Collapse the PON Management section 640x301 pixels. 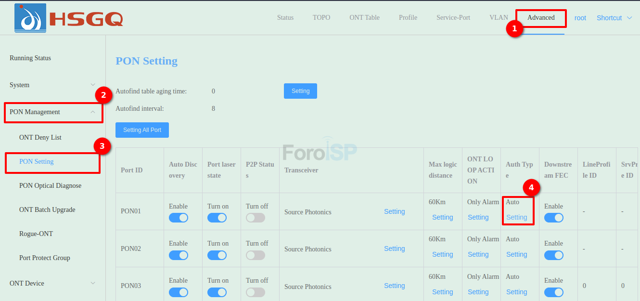(53, 112)
